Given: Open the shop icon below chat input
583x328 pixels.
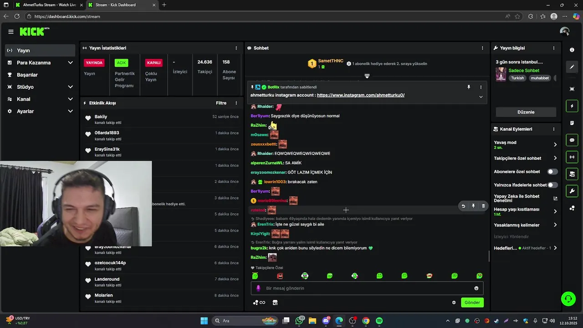Looking at the screenshot, I should (x=275, y=302).
